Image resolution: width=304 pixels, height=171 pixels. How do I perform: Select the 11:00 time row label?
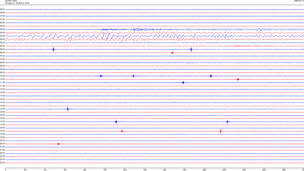[x=2, y=83]
